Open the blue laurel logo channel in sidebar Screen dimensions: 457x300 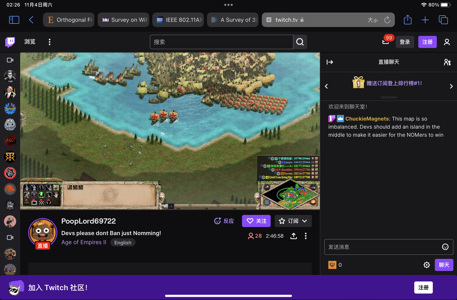click(x=10, y=108)
